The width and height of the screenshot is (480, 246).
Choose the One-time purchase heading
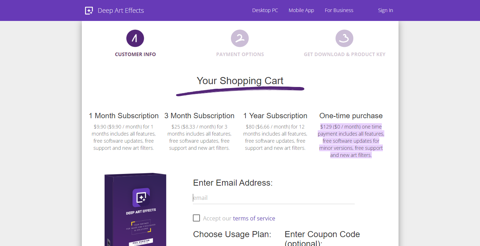click(351, 116)
